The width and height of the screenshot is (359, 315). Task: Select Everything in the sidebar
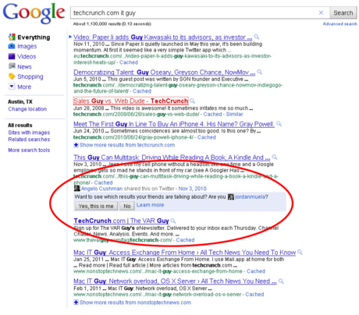coord(34,37)
